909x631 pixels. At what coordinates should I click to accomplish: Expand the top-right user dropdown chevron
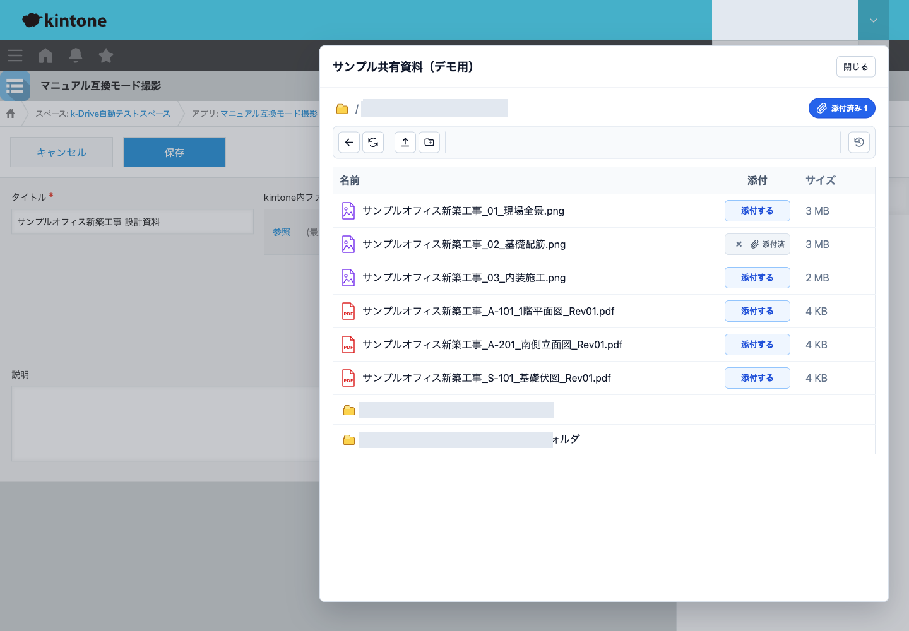pyautogui.click(x=874, y=20)
